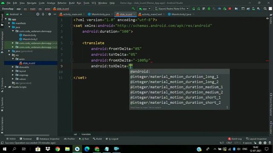Open the Database Inspector tool window
The height and width of the screenshot is (153, 273).
pos(48,139)
